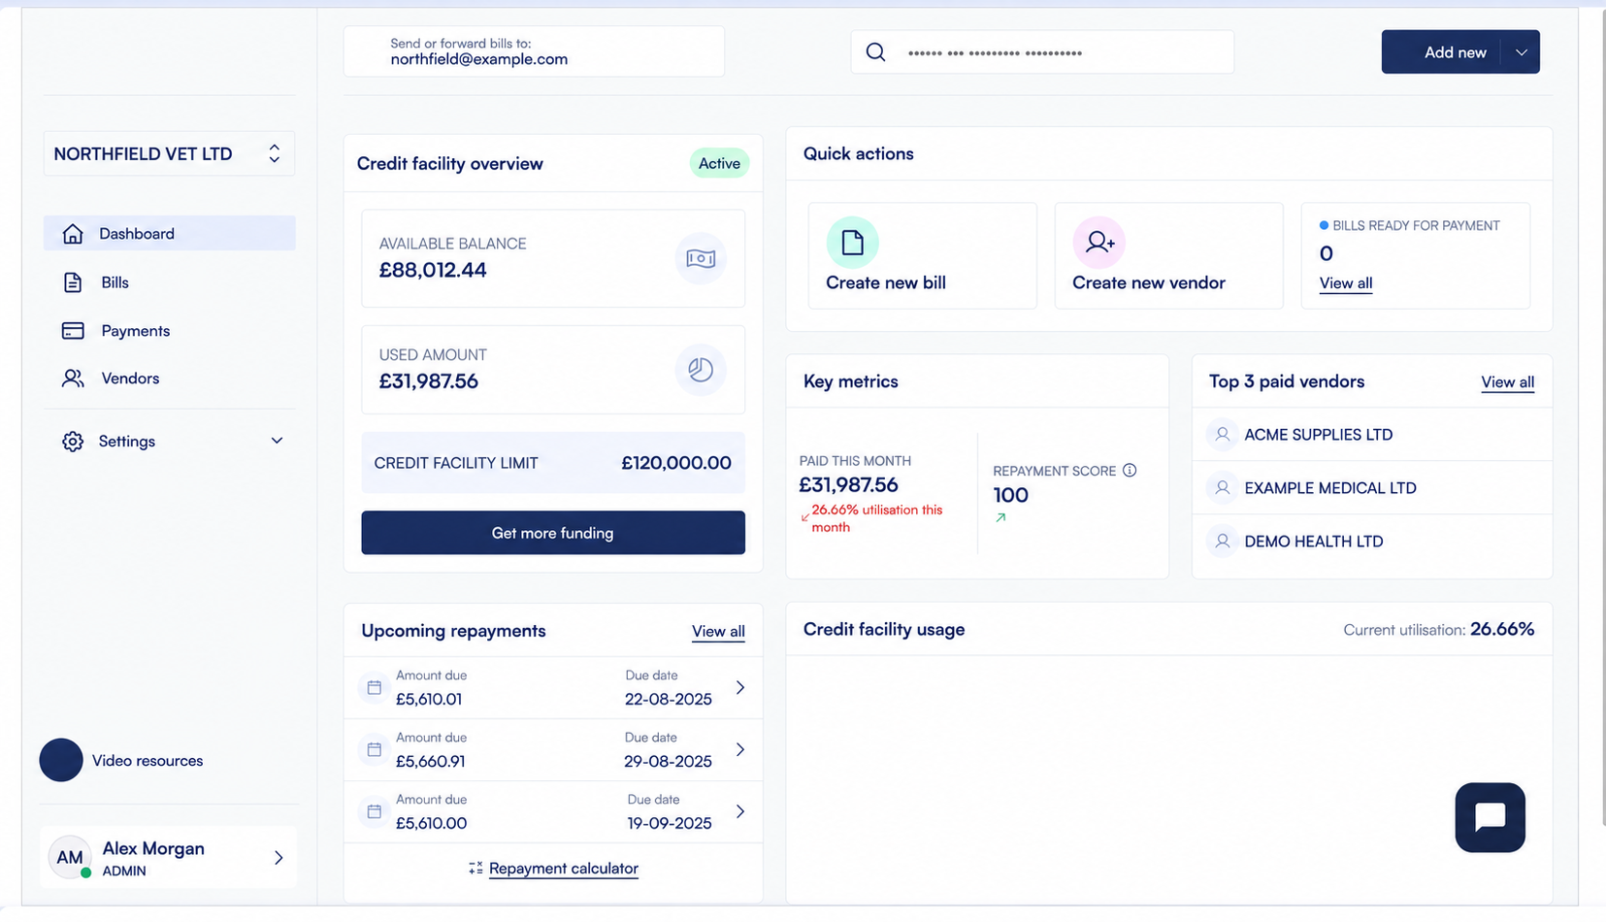Click Create new vendor
1606x922 pixels.
[x=1168, y=256]
